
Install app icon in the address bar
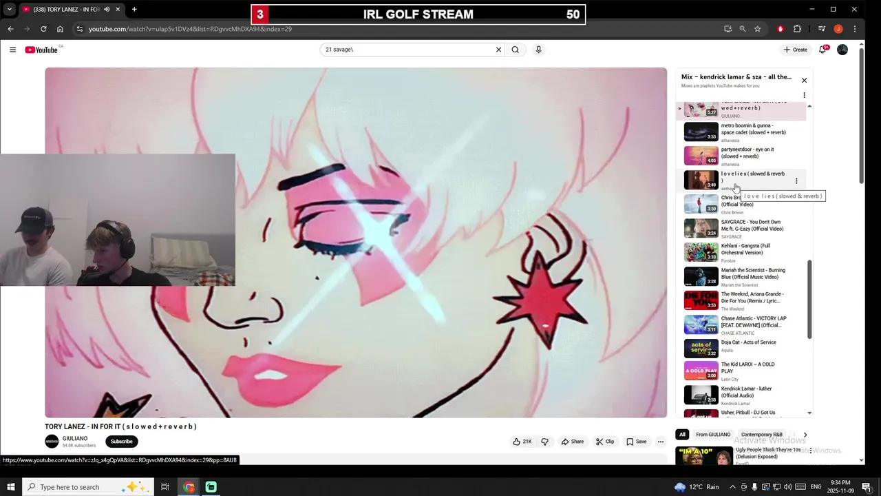(x=728, y=29)
